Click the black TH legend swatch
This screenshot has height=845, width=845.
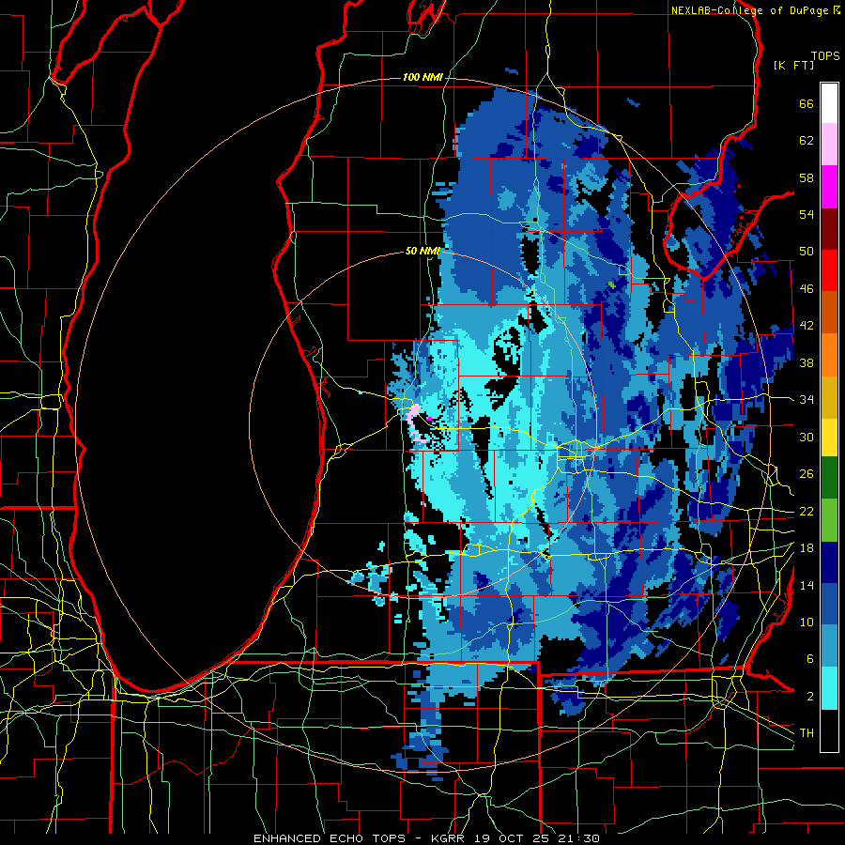829,730
